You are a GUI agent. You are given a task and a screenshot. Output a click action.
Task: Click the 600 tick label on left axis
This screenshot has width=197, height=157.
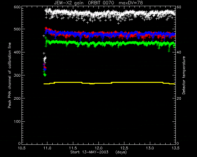point(17,7)
